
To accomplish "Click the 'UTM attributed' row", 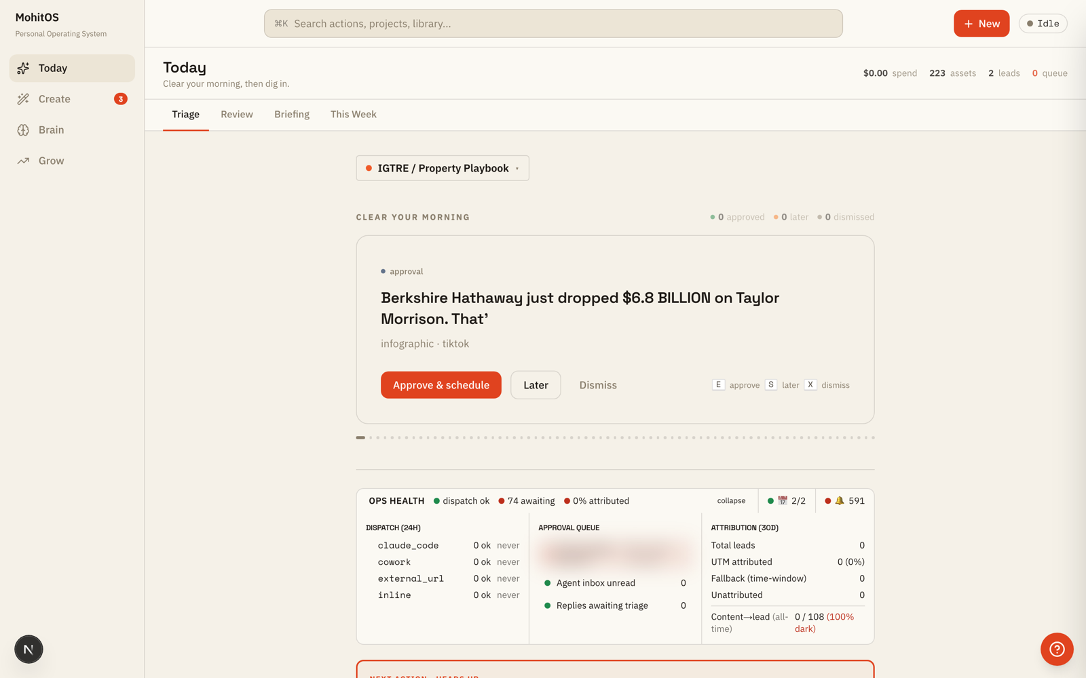I will coord(788,562).
